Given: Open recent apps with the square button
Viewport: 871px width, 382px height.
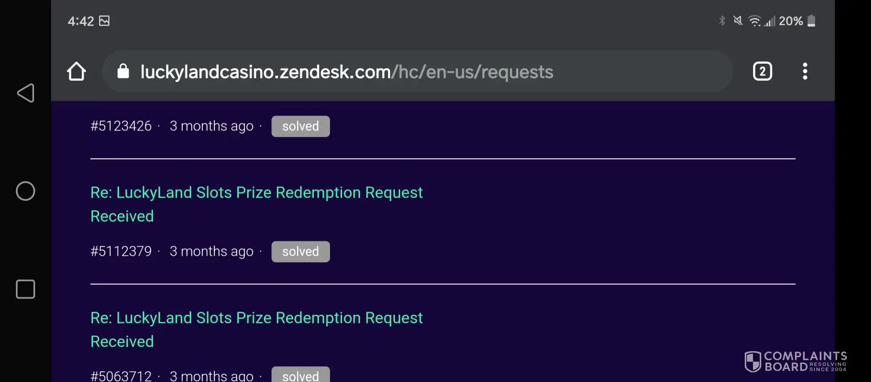Looking at the screenshot, I should point(26,289).
